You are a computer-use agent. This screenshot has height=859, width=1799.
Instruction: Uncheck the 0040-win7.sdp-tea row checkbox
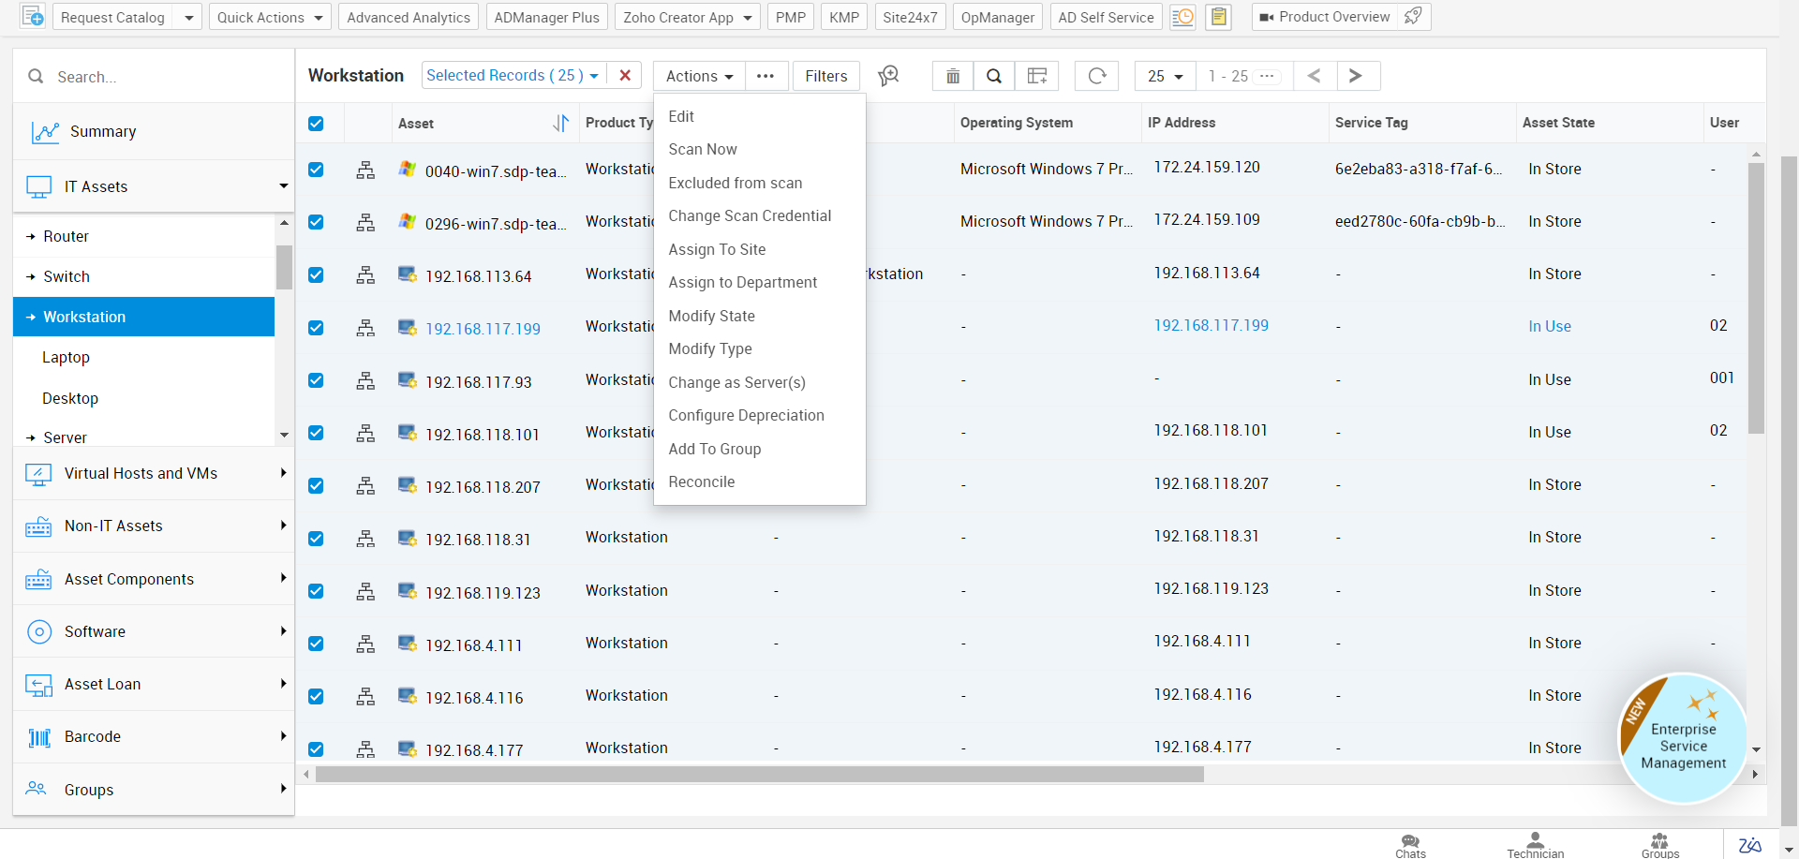tap(316, 170)
